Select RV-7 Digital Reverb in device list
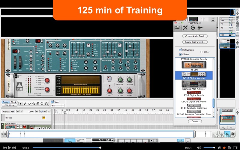 [x=194, y=94]
